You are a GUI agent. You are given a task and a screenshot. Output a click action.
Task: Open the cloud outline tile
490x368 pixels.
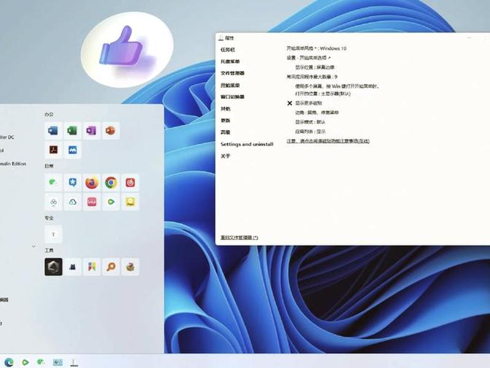(72, 202)
